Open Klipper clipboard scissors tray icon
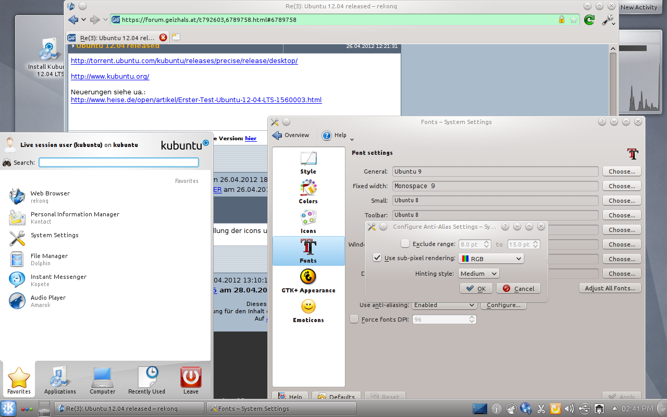Screen dimensions: 667x417 tap(540, 409)
